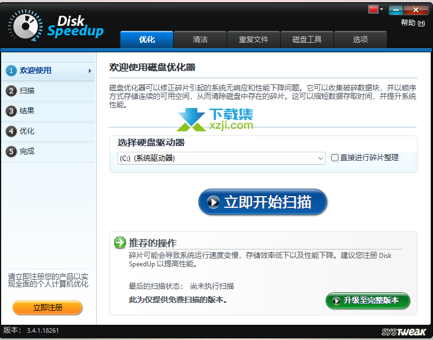Select step 2 扫描 in sidebar

[x=48, y=91]
